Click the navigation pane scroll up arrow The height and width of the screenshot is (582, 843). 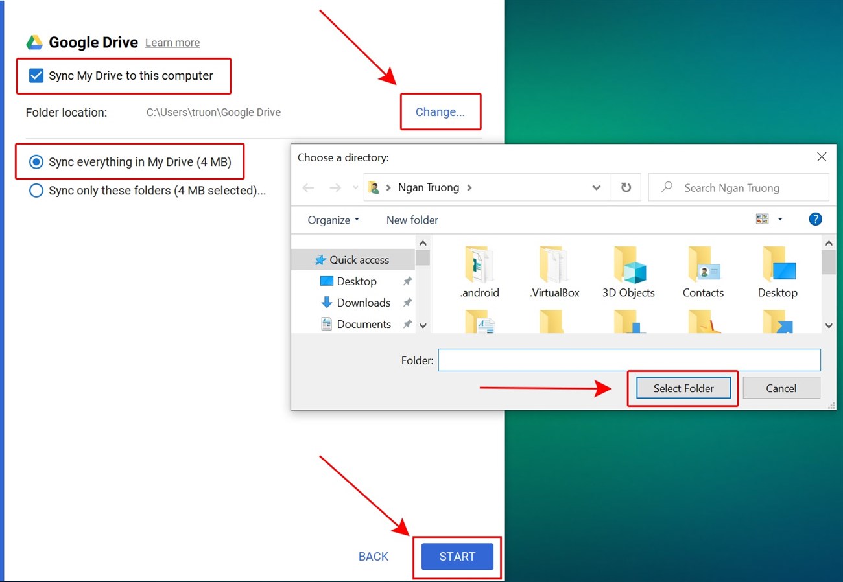coord(423,243)
